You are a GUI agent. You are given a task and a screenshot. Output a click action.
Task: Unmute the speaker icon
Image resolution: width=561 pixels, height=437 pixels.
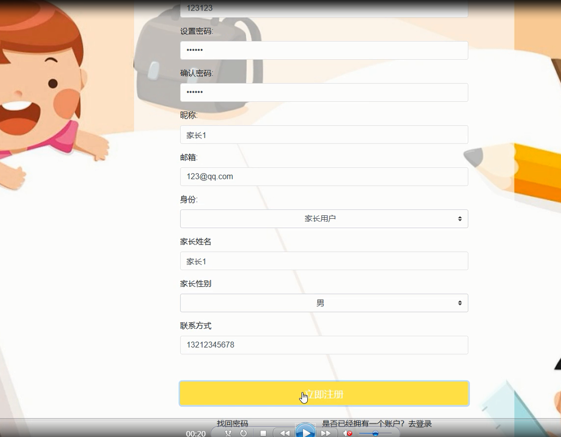347,434
